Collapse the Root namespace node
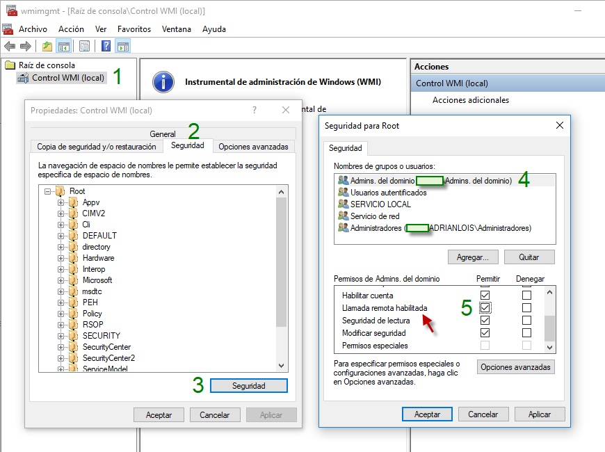Screen dimensions: 605x452 click(x=47, y=191)
